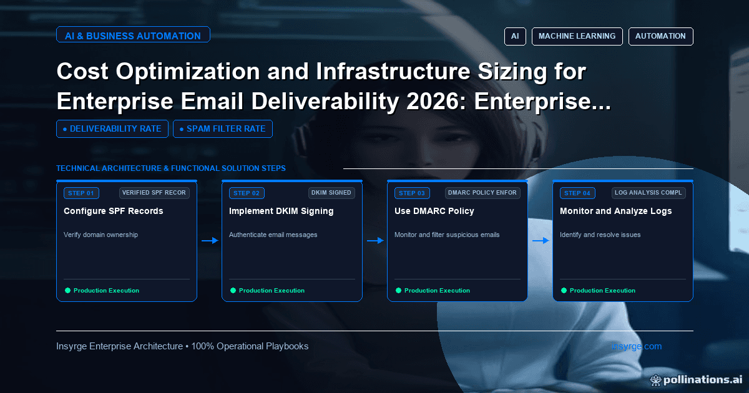Click the Log Analysis Complete tag

coord(649,193)
